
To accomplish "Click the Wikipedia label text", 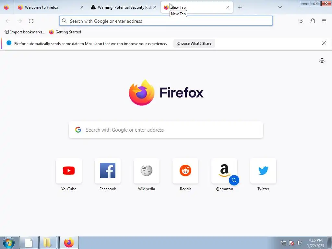I will (x=147, y=189).
